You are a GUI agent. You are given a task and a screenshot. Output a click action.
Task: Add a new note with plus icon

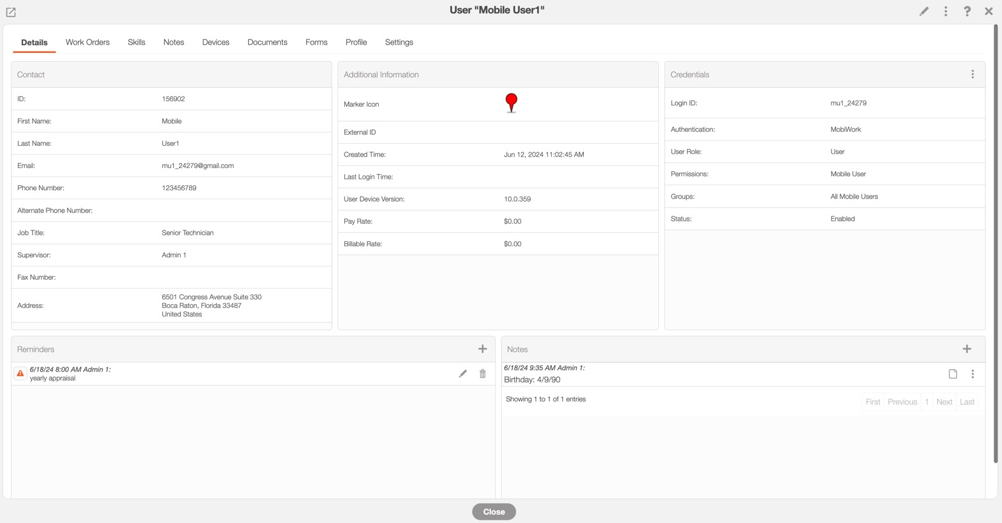pyautogui.click(x=967, y=349)
